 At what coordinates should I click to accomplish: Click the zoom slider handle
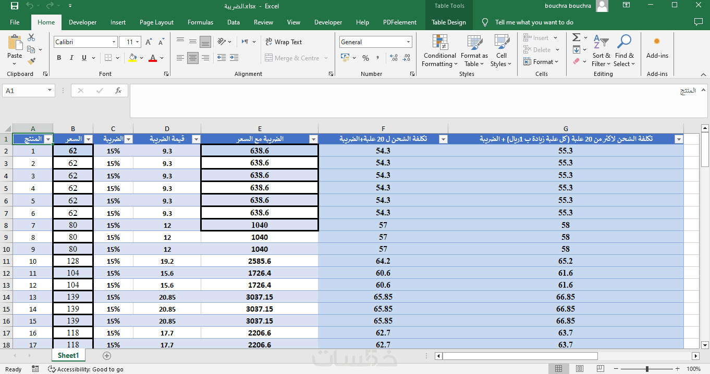(x=647, y=369)
